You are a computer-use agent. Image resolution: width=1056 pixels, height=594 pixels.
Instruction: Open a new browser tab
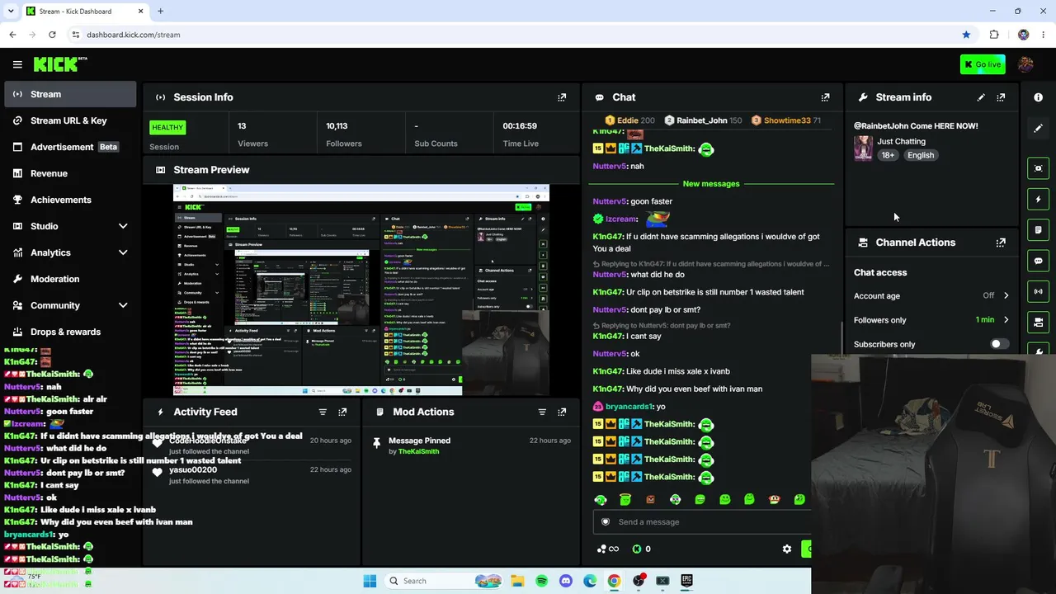click(x=160, y=11)
